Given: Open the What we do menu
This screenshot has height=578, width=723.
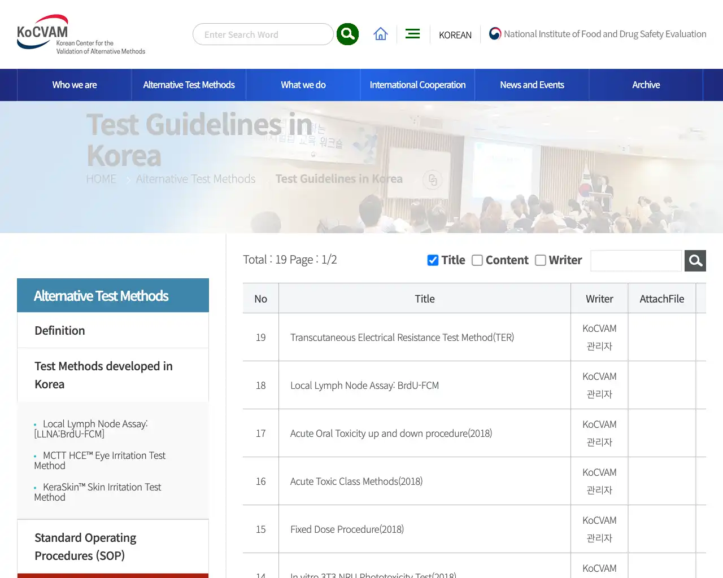Looking at the screenshot, I should (303, 85).
